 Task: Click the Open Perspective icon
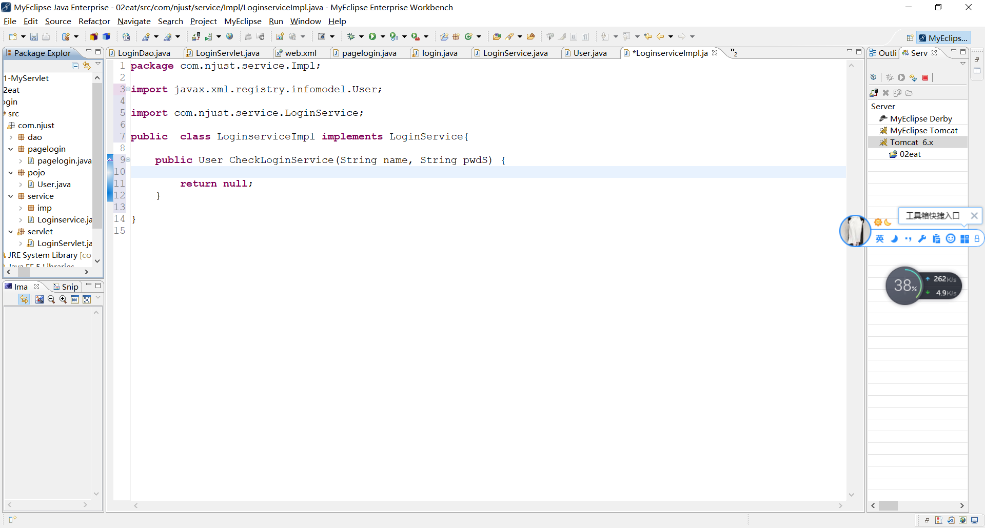point(910,38)
